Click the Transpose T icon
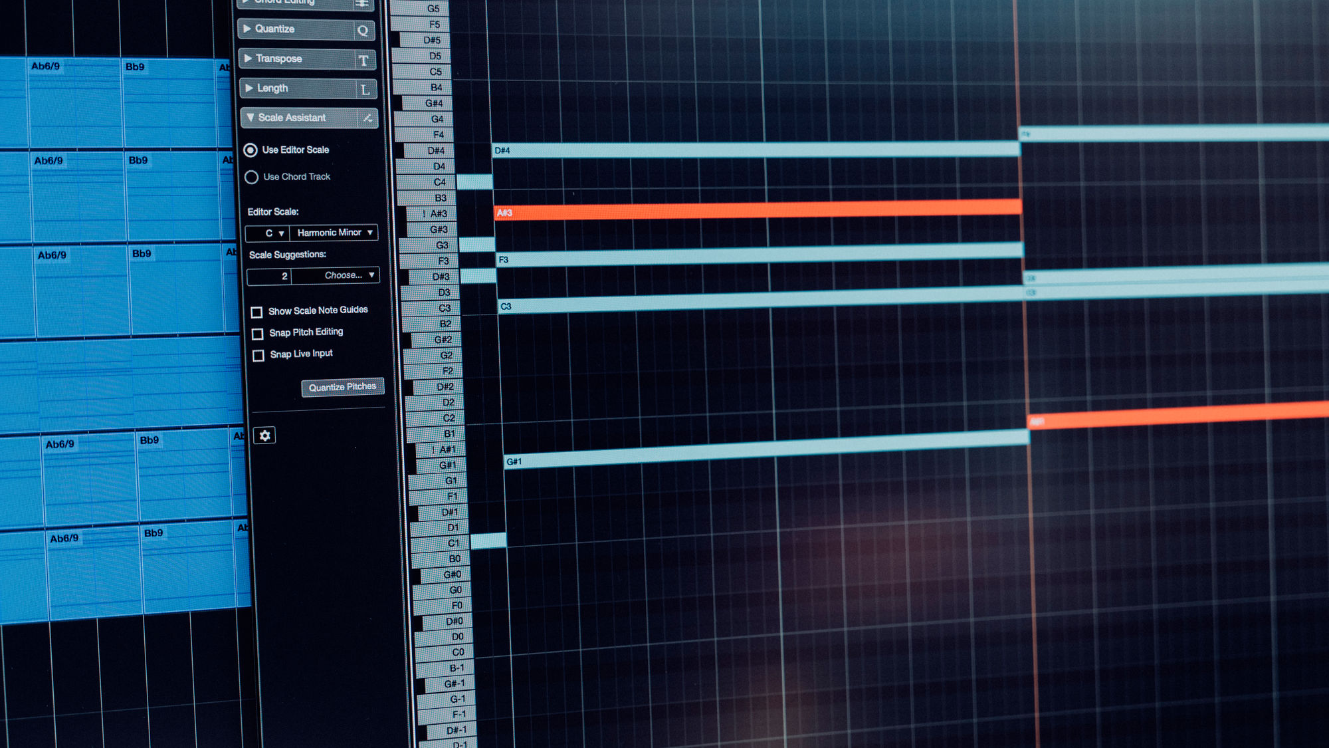The height and width of the screenshot is (748, 1329). (363, 61)
